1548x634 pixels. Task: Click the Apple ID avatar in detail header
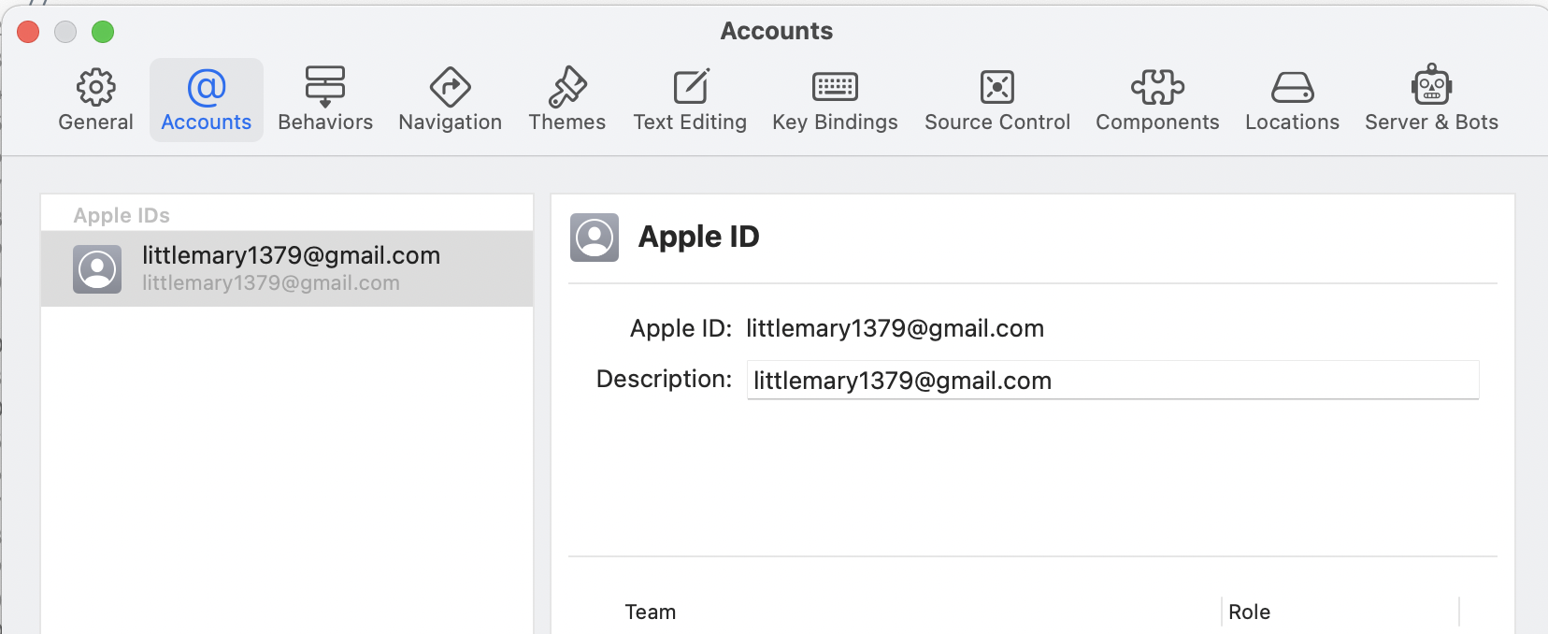(595, 238)
